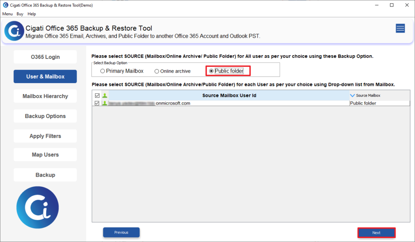This screenshot has height=242, width=415.
Task: Open the Menu menu
Action: (7, 14)
